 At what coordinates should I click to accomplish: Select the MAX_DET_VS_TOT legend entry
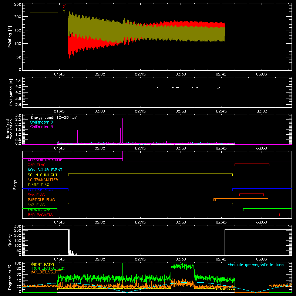click(46, 272)
